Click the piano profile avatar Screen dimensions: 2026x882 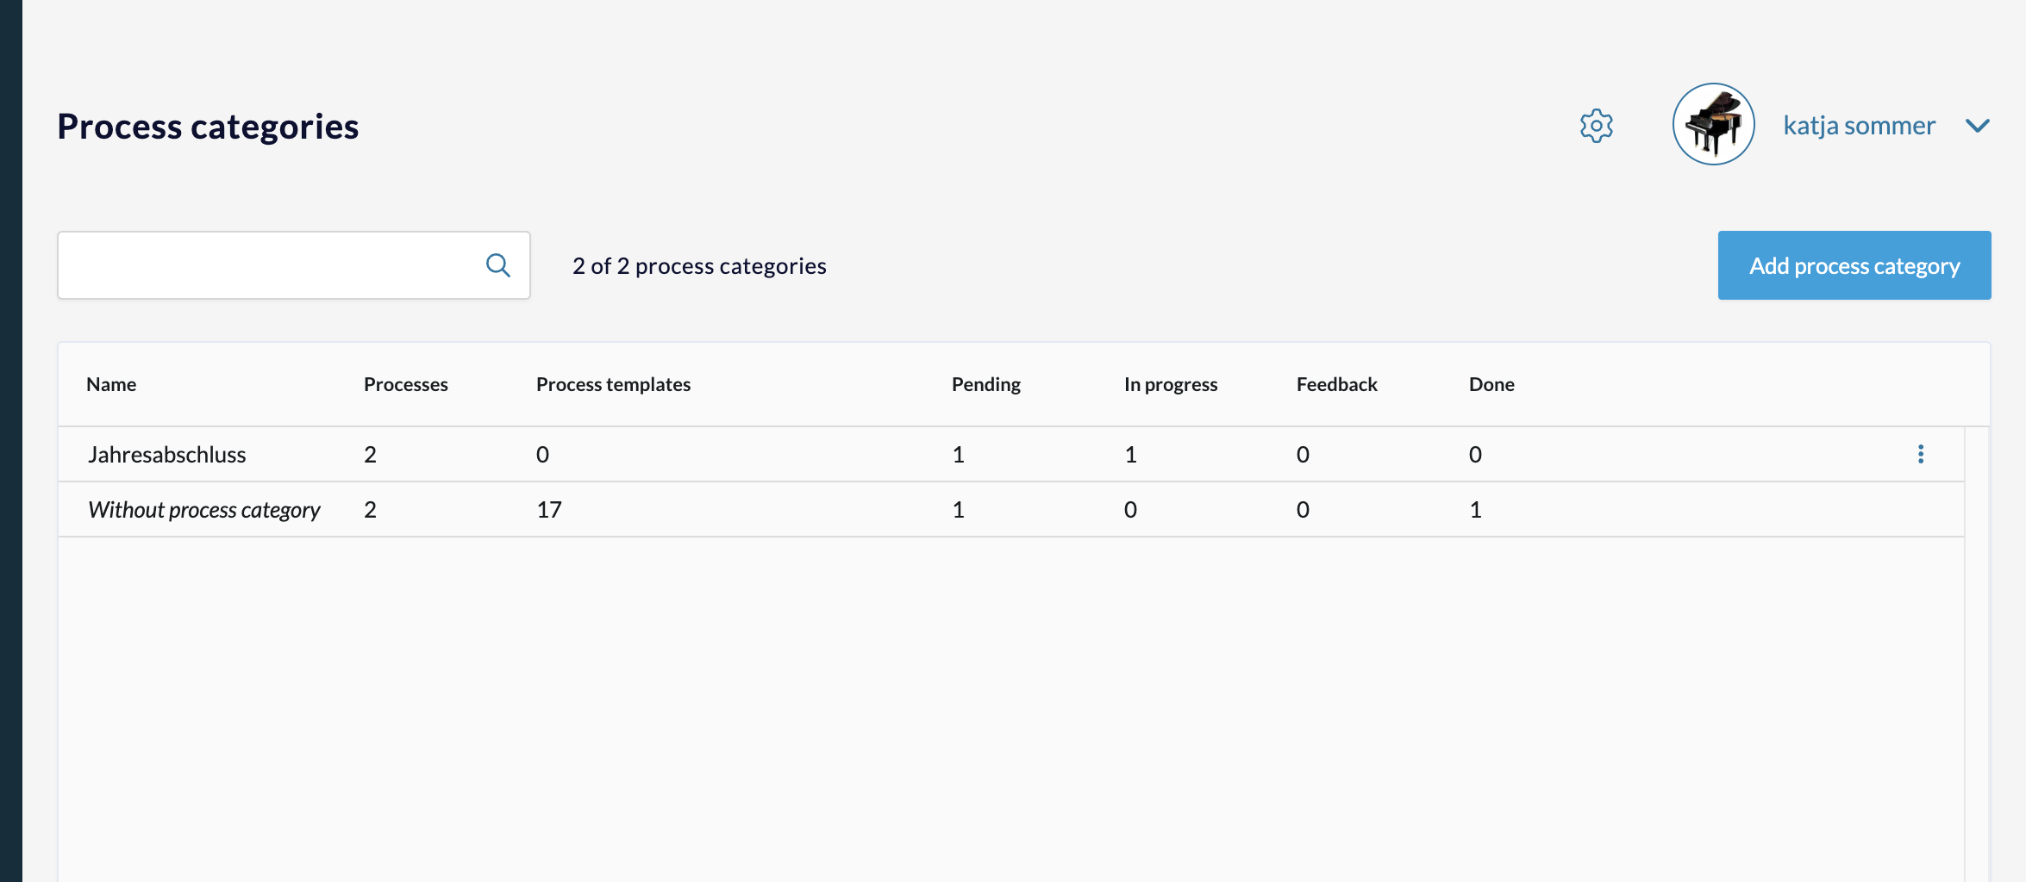[1712, 125]
